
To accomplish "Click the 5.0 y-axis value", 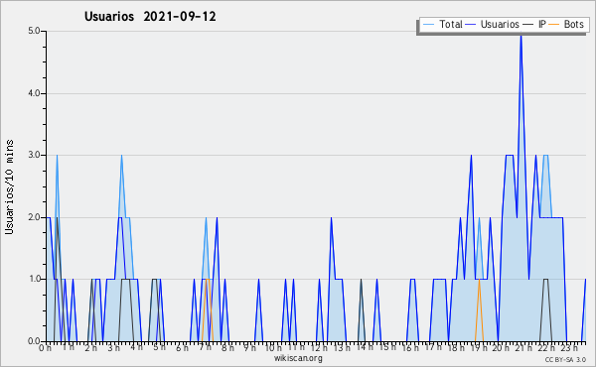I will [x=34, y=31].
